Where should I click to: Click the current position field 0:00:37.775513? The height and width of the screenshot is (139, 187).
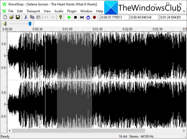(x=115, y=18)
